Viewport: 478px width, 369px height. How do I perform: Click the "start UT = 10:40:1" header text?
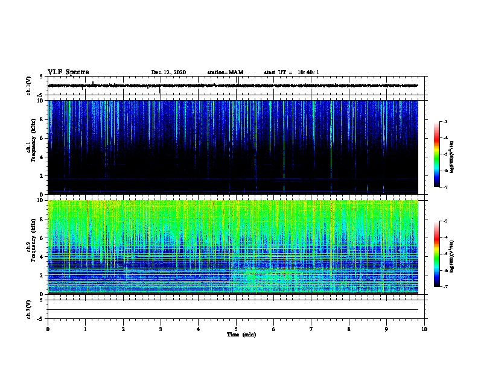tap(292, 72)
